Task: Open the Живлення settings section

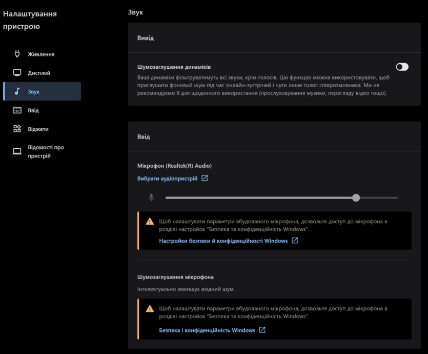Action: [42, 54]
